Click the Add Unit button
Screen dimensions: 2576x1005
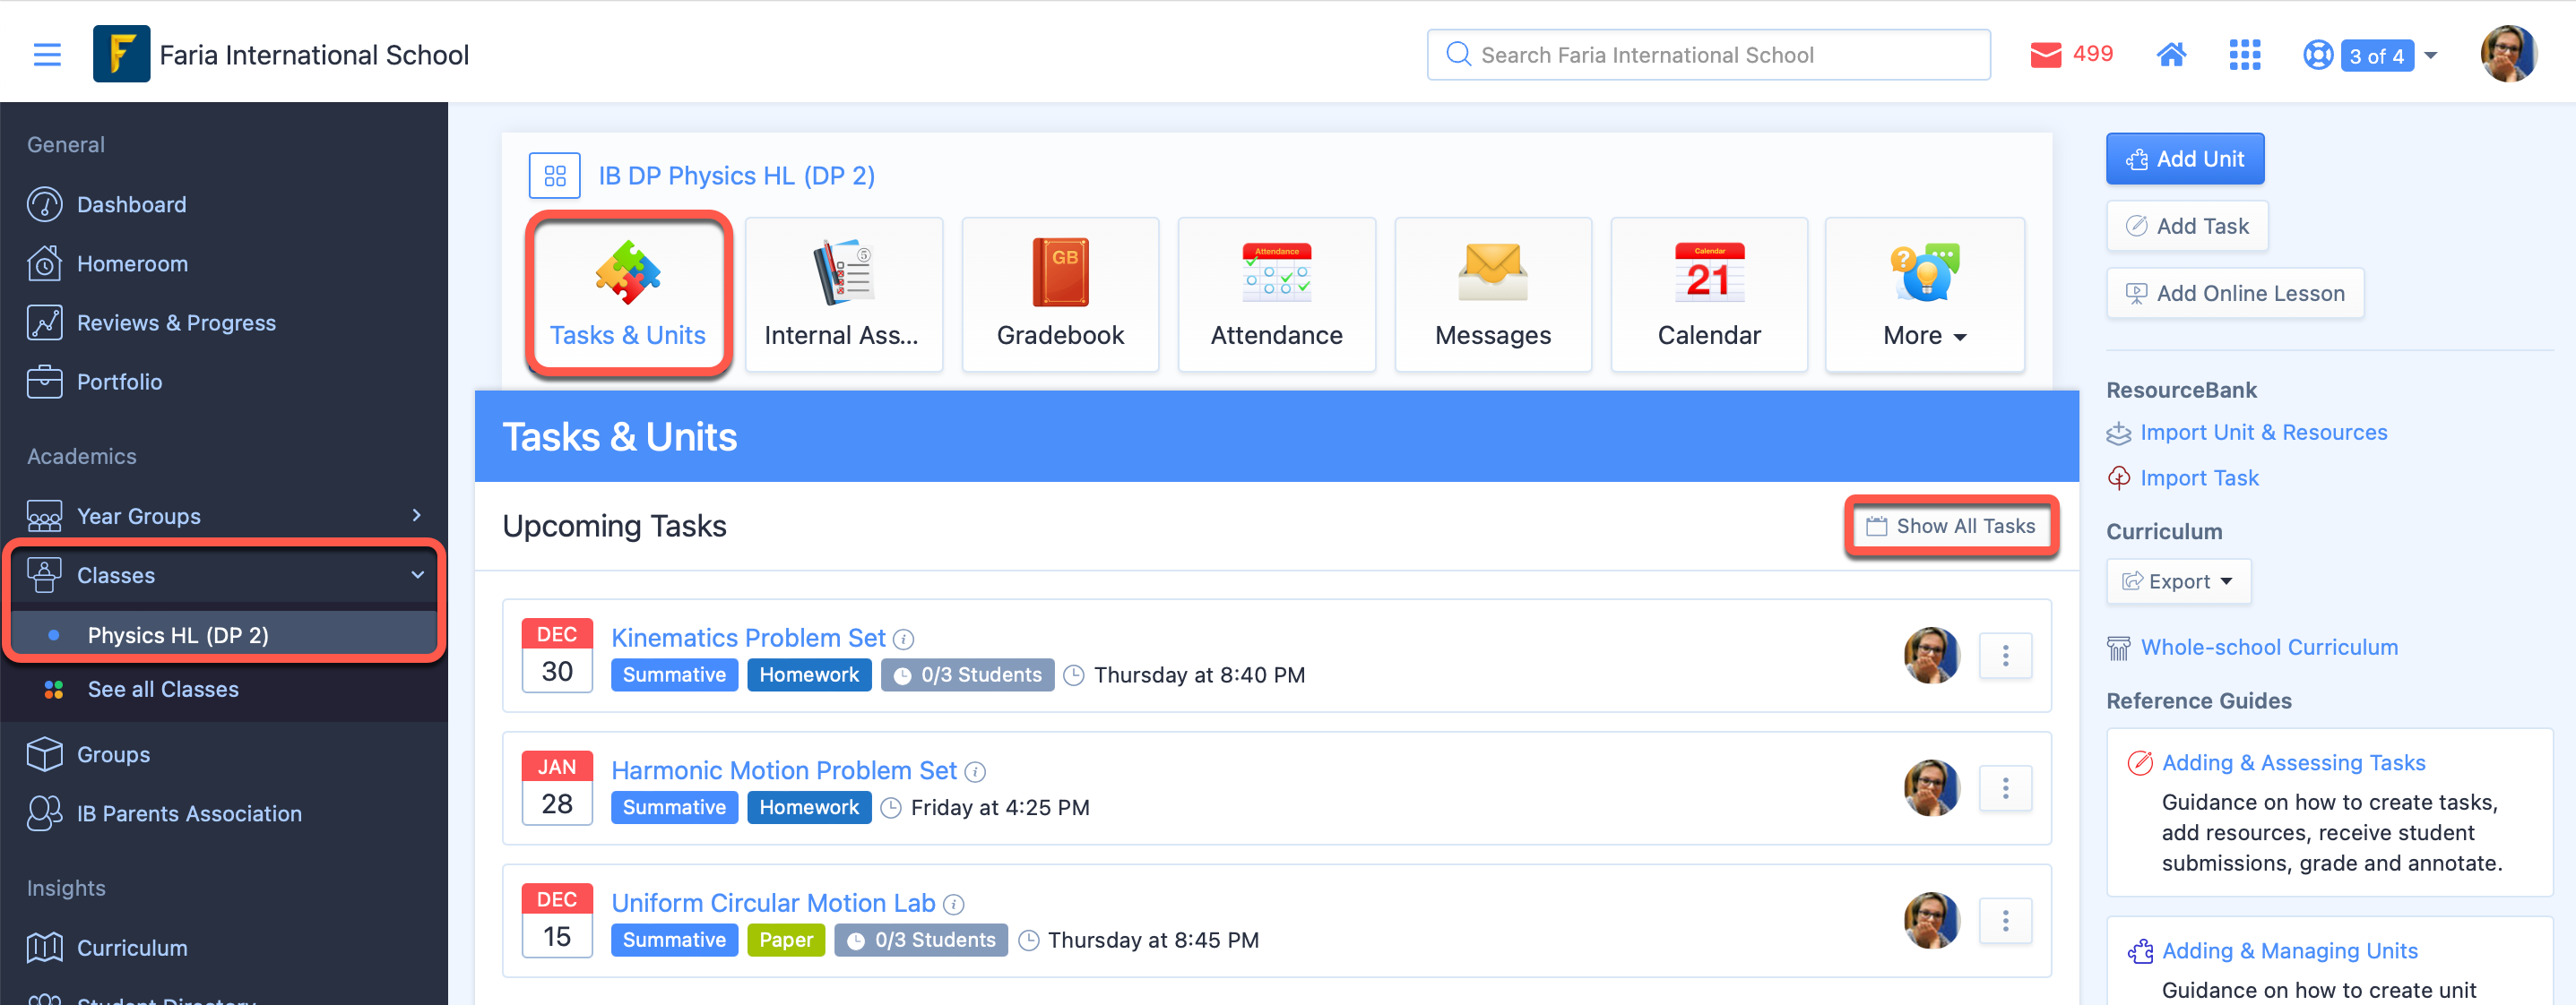(2184, 159)
